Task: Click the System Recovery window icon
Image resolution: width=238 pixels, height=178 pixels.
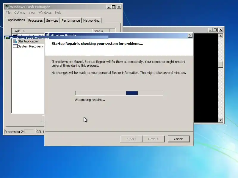Action: pos(15,46)
